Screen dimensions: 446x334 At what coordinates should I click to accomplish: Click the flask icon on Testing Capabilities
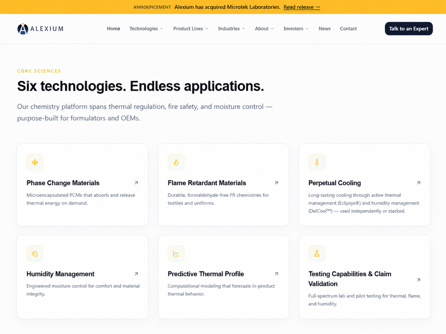(317, 254)
